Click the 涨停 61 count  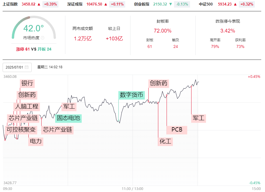23,49
